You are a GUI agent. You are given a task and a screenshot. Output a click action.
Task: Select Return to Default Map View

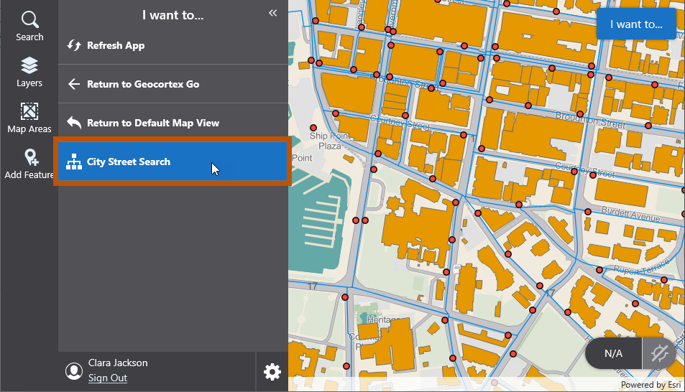click(152, 123)
